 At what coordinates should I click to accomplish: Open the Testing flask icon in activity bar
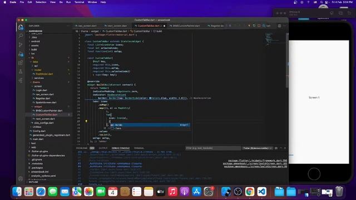tap(21, 72)
